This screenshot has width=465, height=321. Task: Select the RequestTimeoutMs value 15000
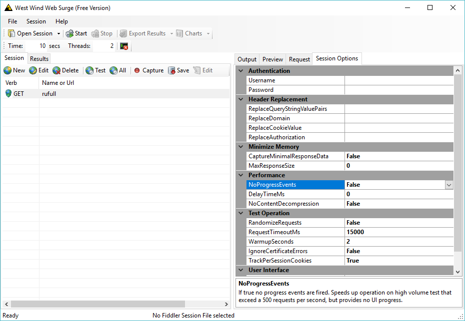pyautogui.click(x=399, y=232)
